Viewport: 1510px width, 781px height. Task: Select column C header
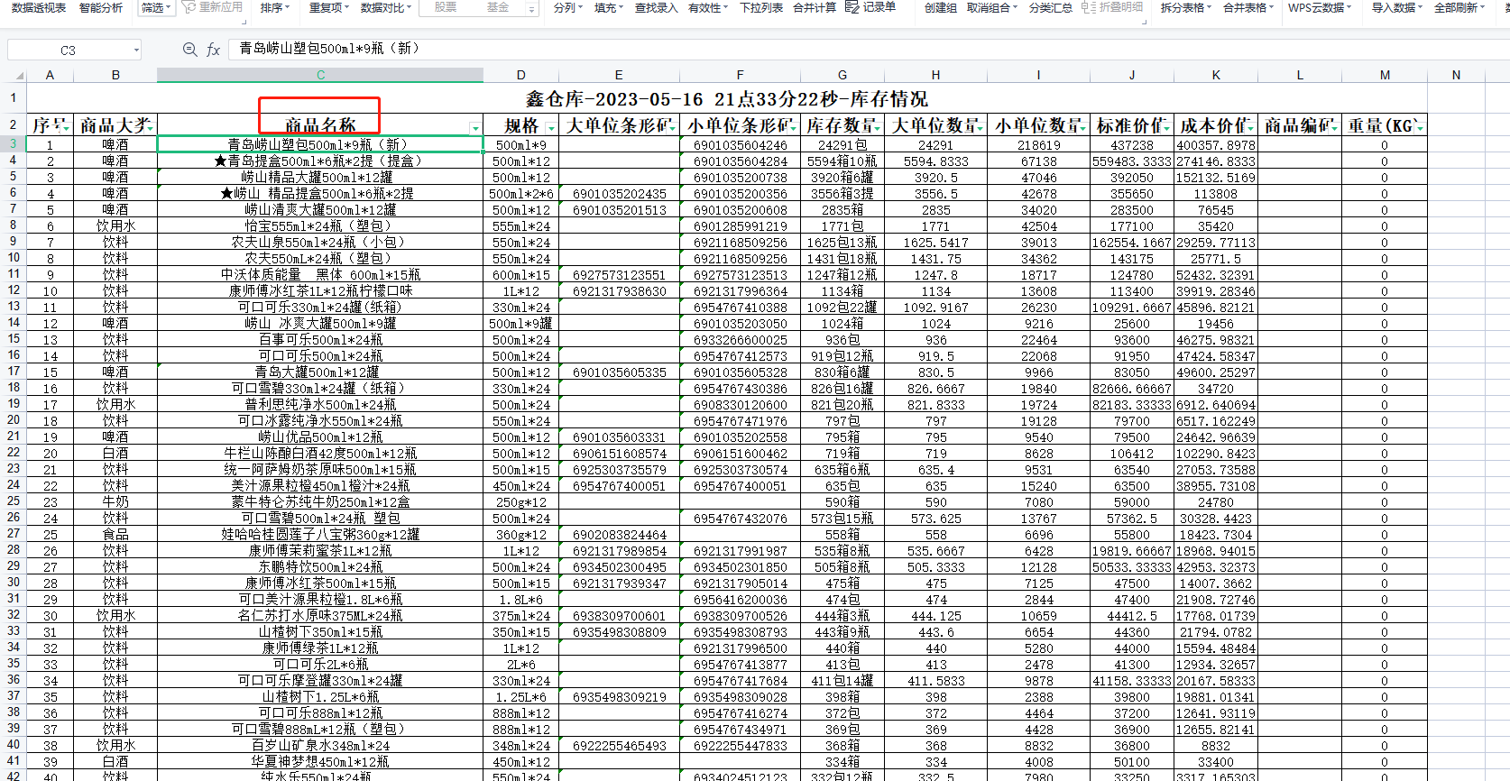click(x=320, y=75)
